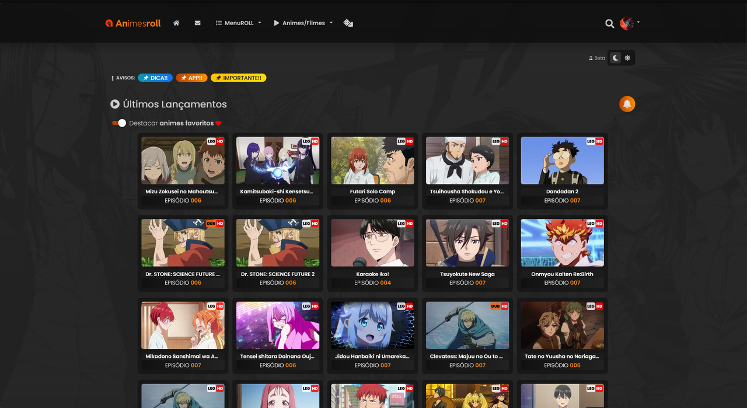
Task: Click Onmyou Kaiten Re:Birth EPISÓDIO 007 label
Action: [562, 283]
